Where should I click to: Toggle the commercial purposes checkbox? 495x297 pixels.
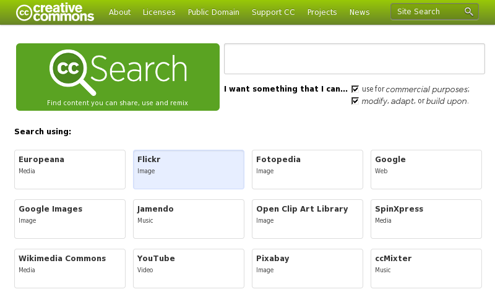click(355, 89)
